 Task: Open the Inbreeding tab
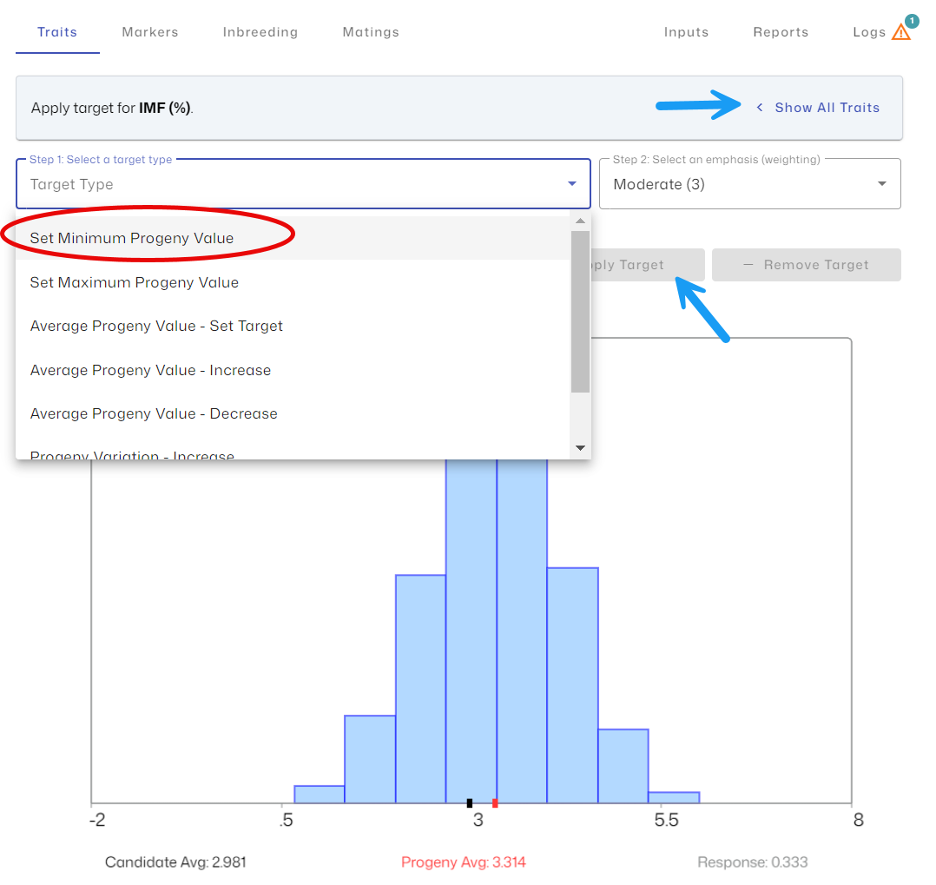pyautogui.click(x=260, y=32)
